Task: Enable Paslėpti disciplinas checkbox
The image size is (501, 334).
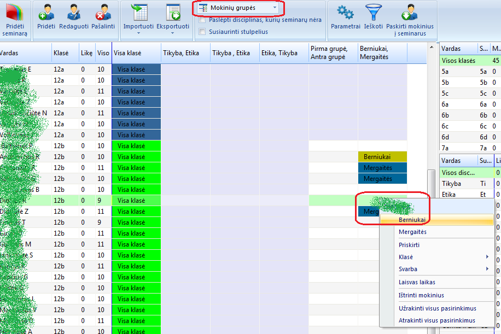Action: tap(203, 20)
